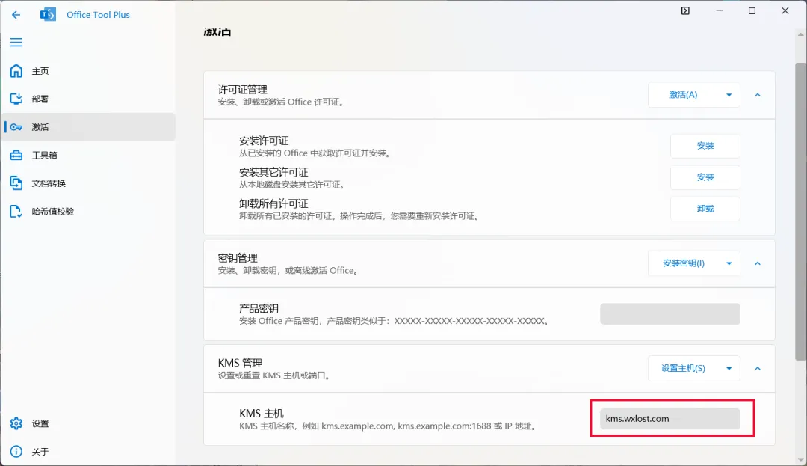Image resolution: width=807 pixels, height=466 pixels.
Task: Click the 安装密钥(I) button
Action: [x=683, y=263]
